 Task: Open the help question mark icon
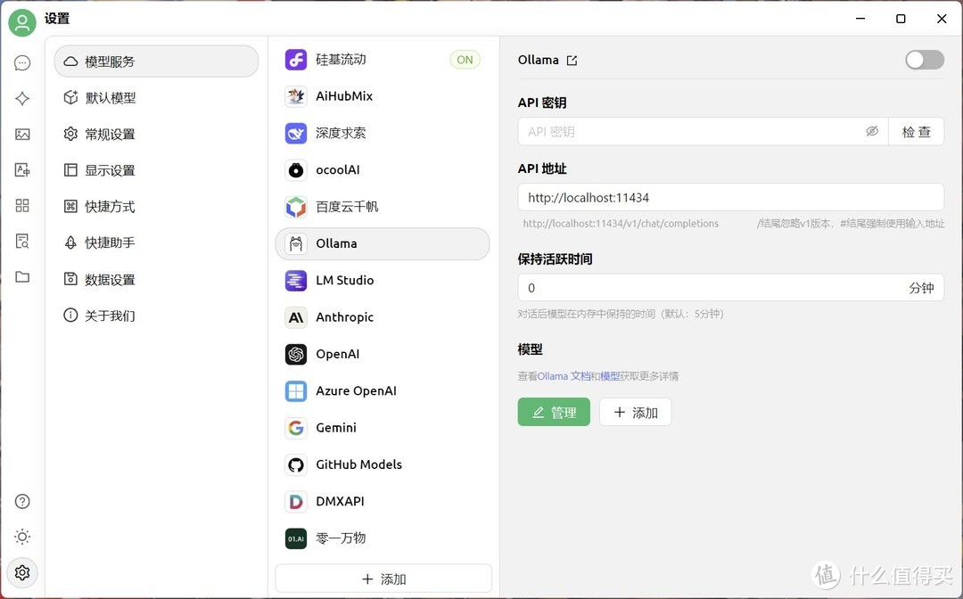[22, 502]
